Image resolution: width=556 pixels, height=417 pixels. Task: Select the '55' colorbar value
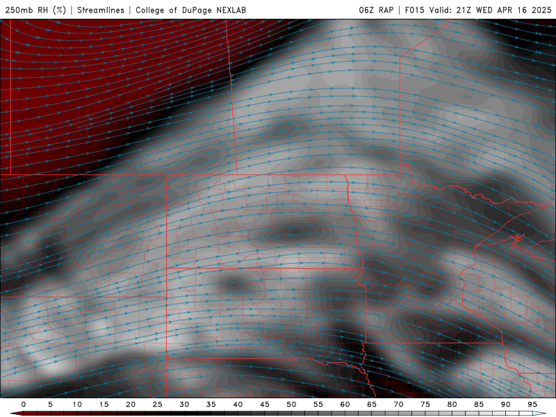coord(318,404)
